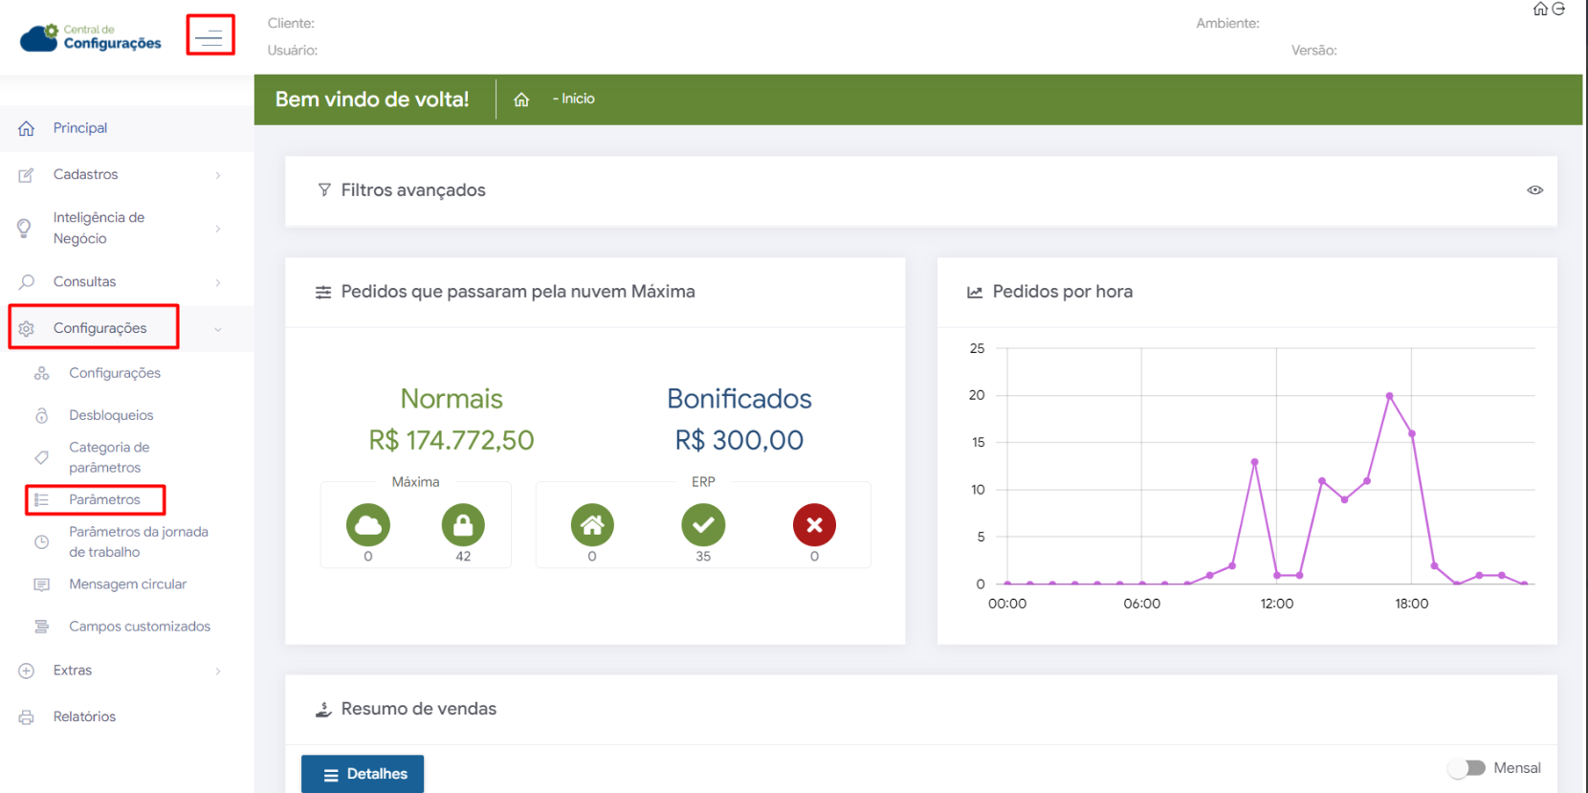Image resolution: width=1588 pixels, height=793 pixels.
Task: Click the list icon beside Parâmetros
Action: [42, 499]
